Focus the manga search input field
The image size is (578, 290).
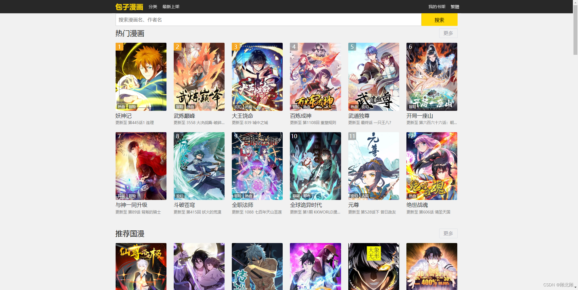pyautogui.click(x=268, y=20)
